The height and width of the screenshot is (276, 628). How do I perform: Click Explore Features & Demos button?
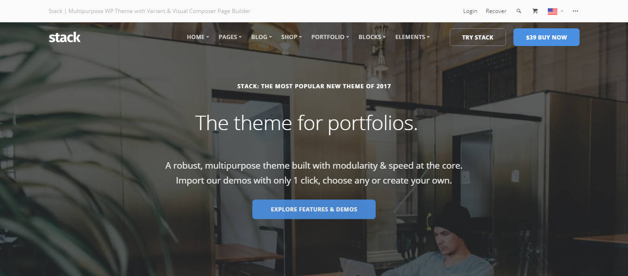[314, 209]
